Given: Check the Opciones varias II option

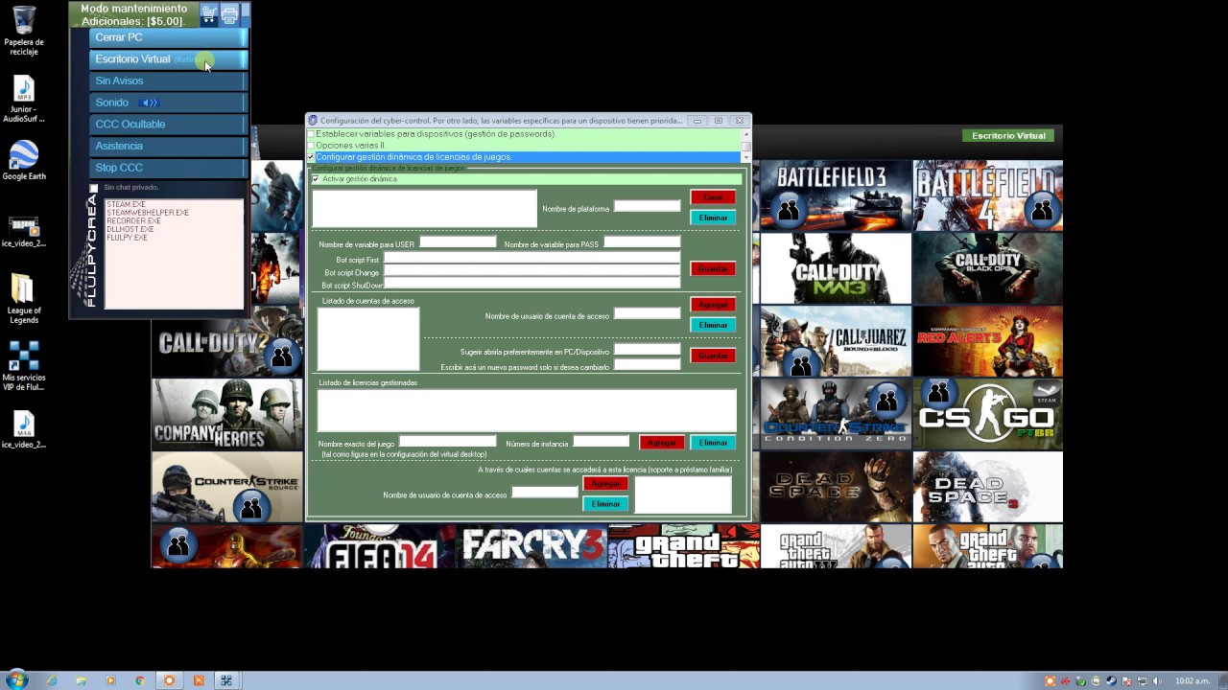Looking at the screenshot, I should 311,146.
